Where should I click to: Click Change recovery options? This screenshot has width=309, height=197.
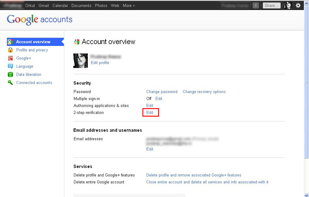pos(204,92)
